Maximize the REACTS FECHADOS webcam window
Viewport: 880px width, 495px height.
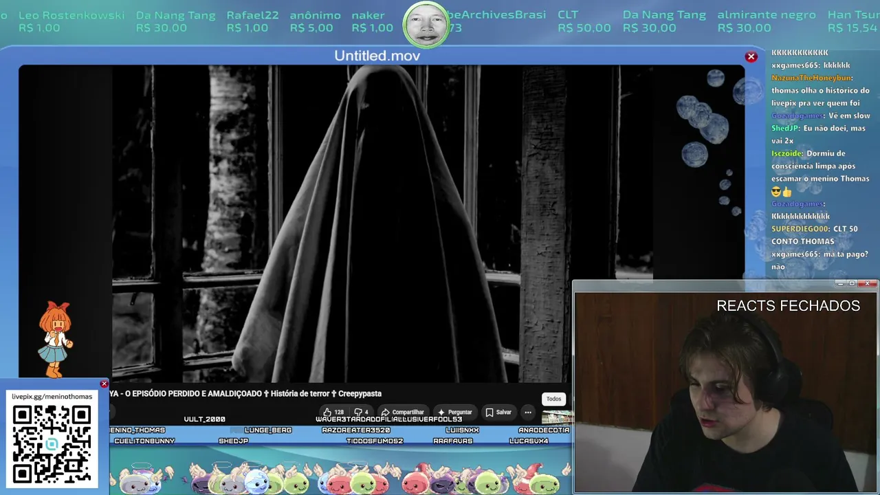click(852, 283)
